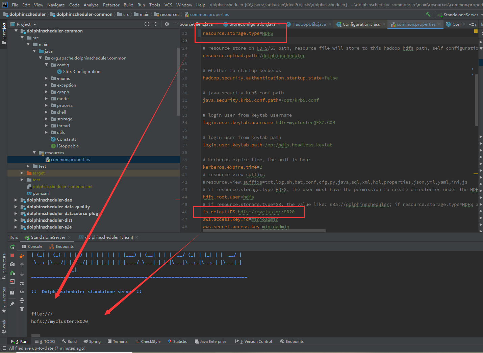Clear console output with trash icon

(x=22, y=309)
